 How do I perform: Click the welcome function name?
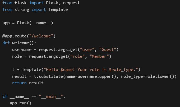20,43
